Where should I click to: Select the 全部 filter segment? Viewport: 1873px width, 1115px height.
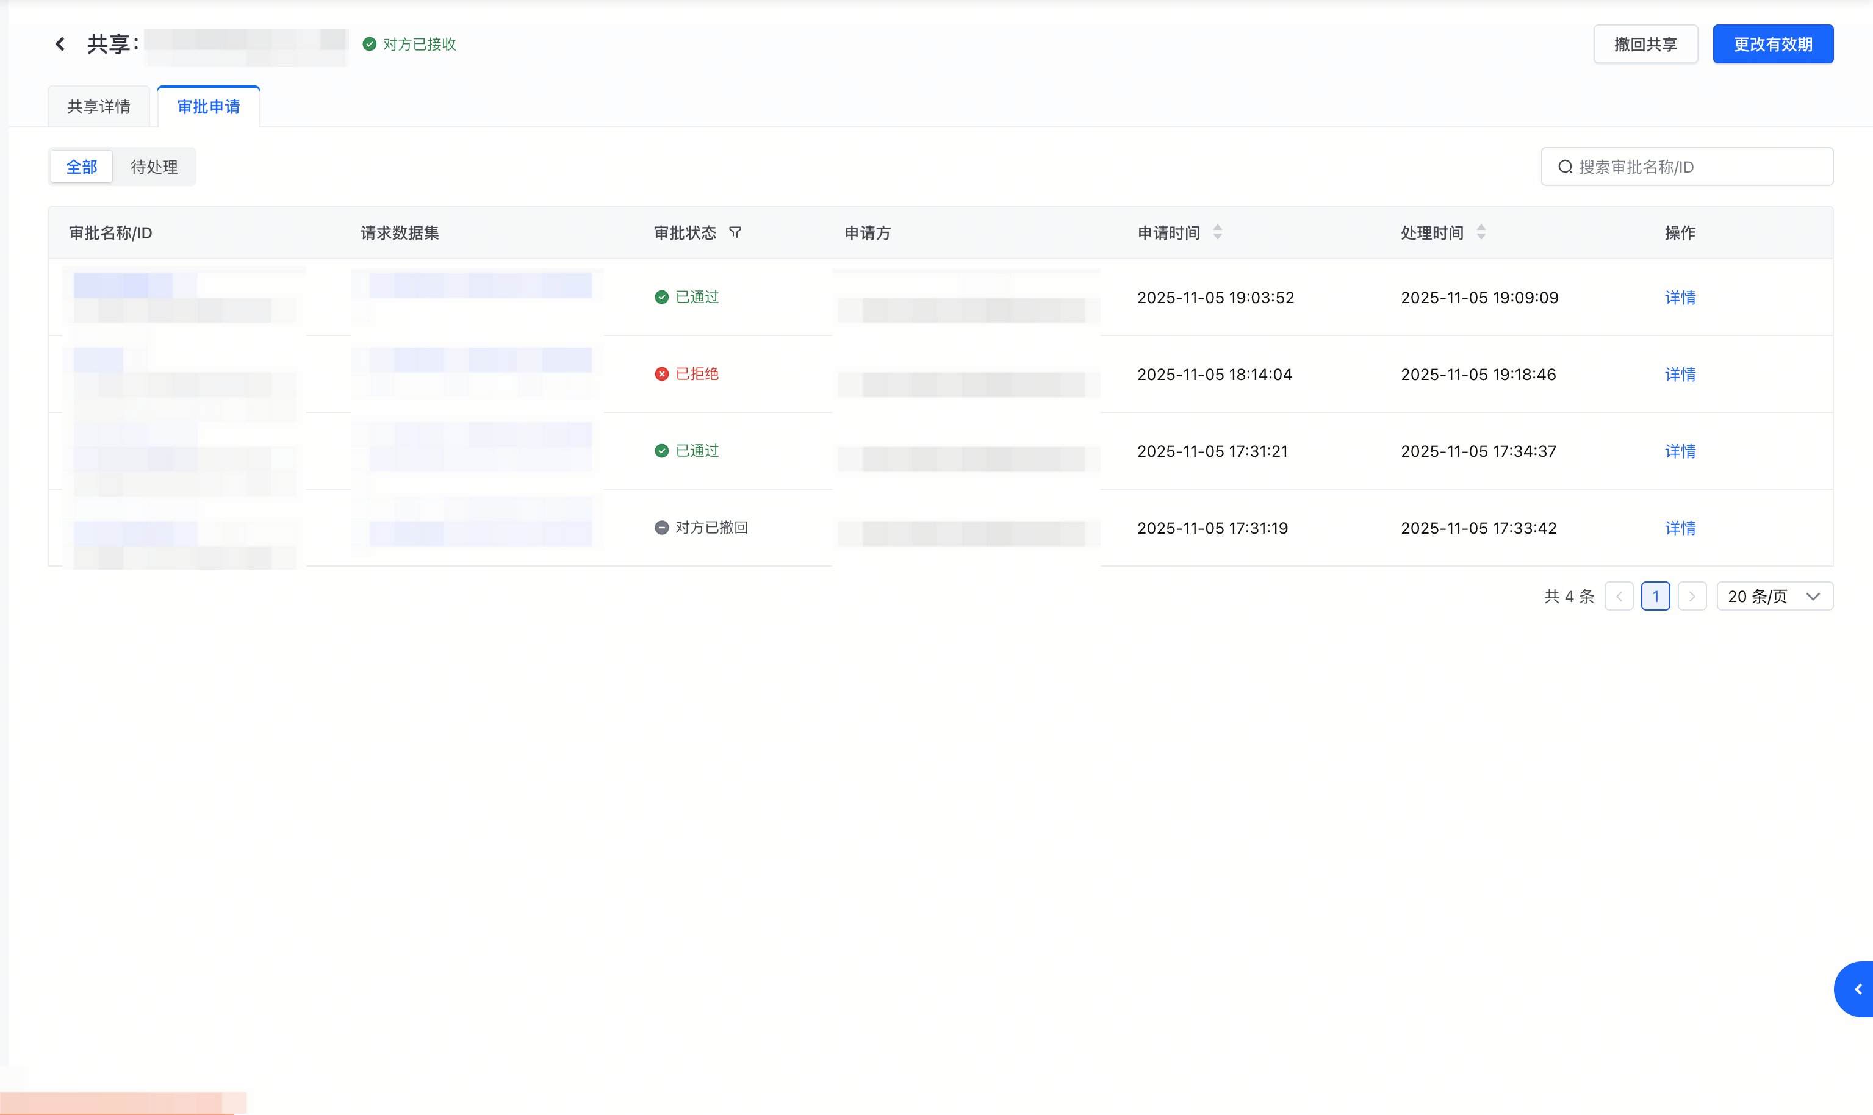pyautogui.click(x=82, y=167)
